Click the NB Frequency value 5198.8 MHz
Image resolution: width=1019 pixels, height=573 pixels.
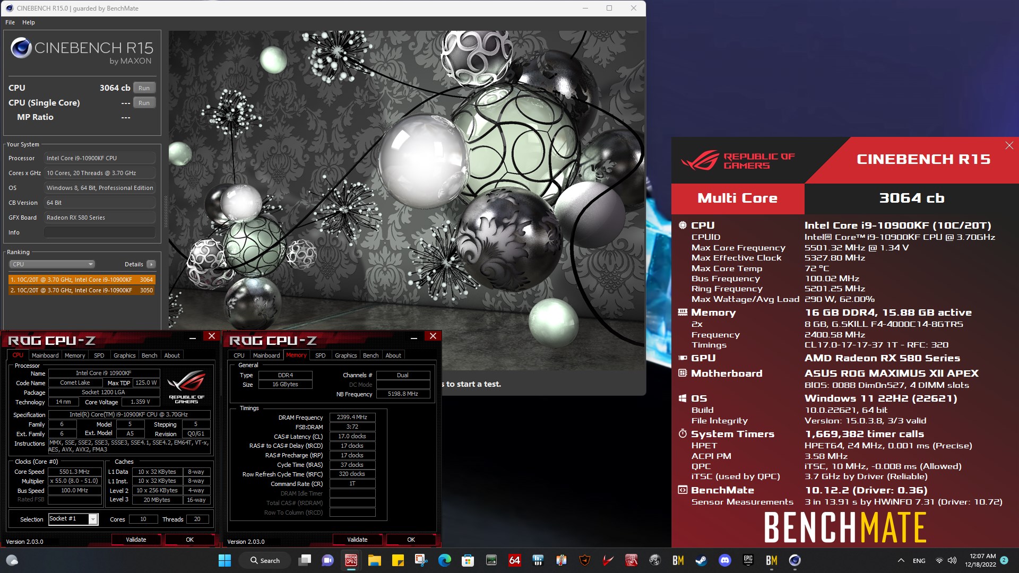coord(403,394)
